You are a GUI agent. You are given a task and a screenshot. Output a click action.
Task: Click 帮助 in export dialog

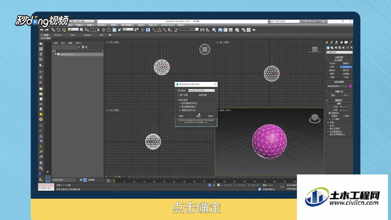(181, 116)
